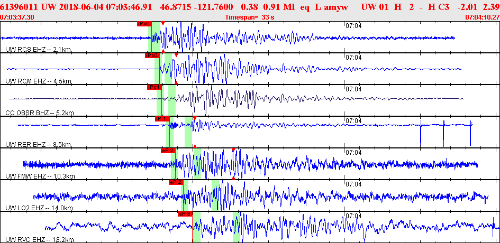Click the eP 3 pick flag on RVC trace
The width and height of the screenshot is (500, 243).
pyautogui.click(x=185, y=213)
